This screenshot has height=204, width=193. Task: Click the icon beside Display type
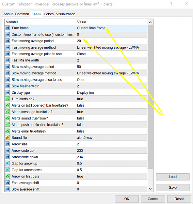(x=8, y=92)
